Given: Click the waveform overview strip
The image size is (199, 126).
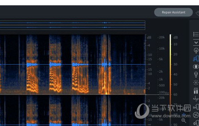Looking at the screenshot, I should [73, 25].
